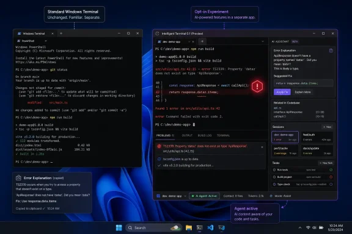
Task: Close the dev: demo-app tab
Action: pyautogui.click(x=193, y=41)
